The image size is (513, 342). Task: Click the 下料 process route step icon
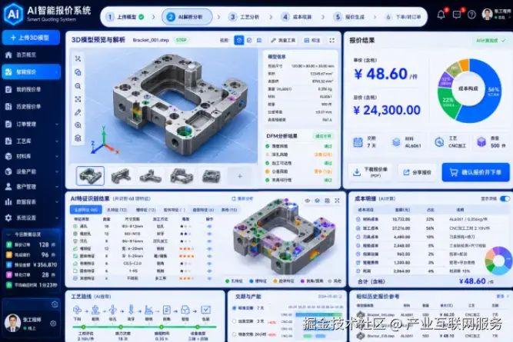(x=77, y=310)
